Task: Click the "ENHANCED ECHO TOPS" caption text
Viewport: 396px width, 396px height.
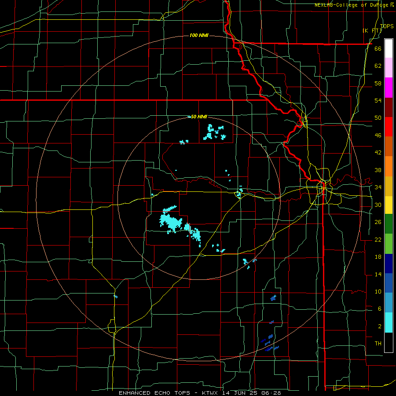Action: pos(154,393)
